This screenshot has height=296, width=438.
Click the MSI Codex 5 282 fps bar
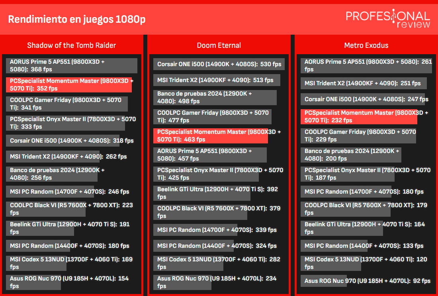(x=188, y=263)
